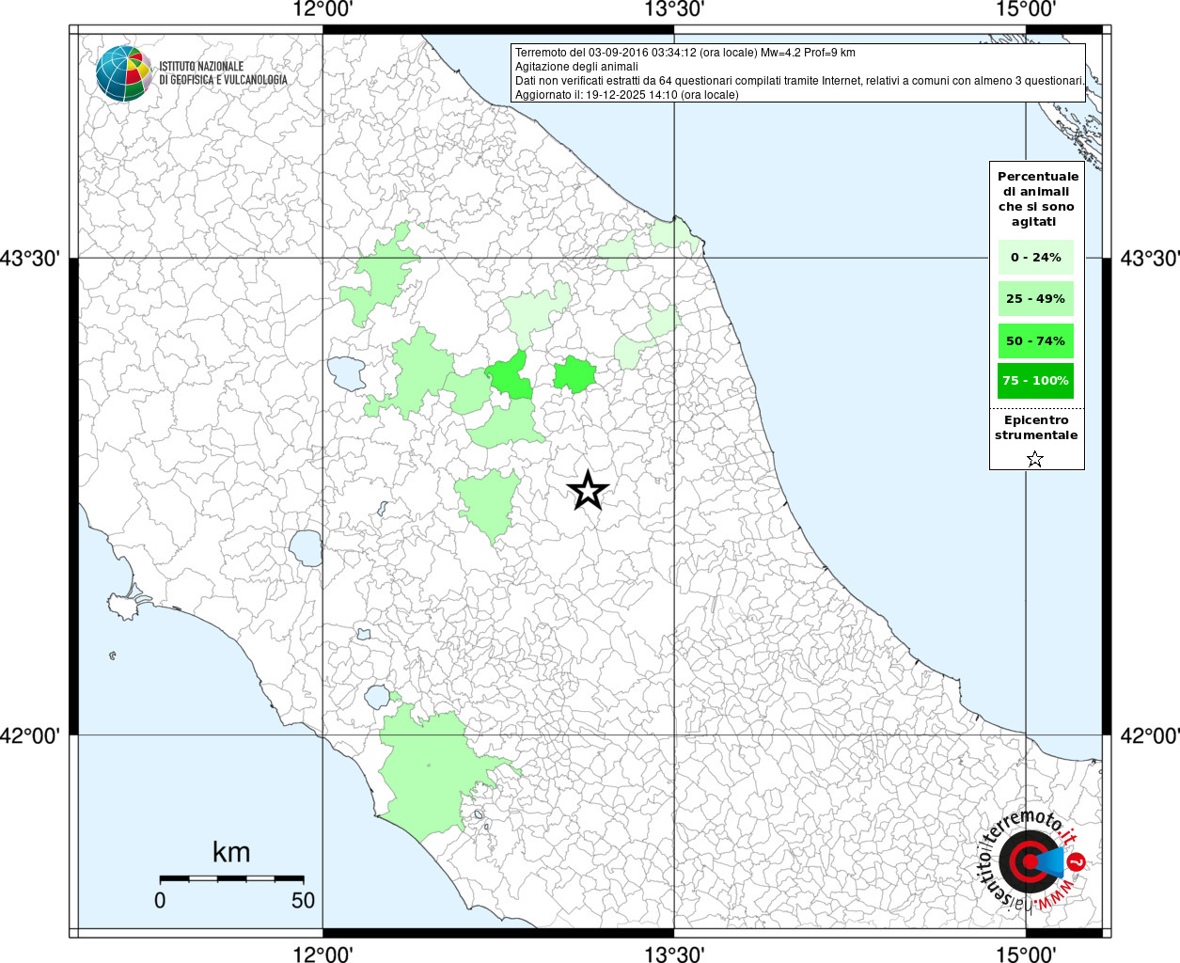Click the km scale bar
This screenshot has height=963, width=1180.
(x=231, y=878)
